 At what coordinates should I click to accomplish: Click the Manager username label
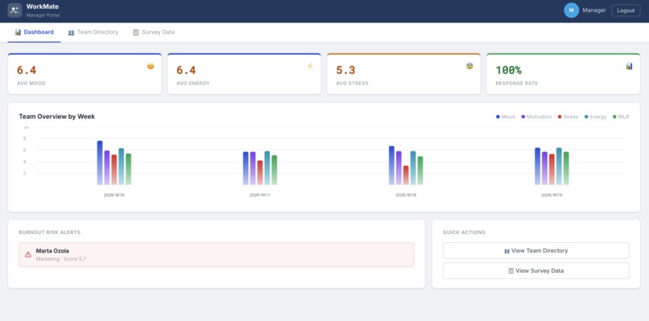pyautogui.click(x=594, y=10)
